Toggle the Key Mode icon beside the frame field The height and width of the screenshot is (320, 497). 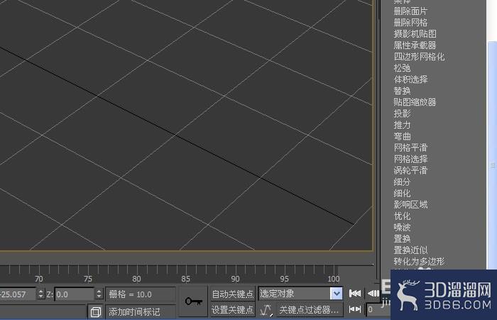[355, 309]
